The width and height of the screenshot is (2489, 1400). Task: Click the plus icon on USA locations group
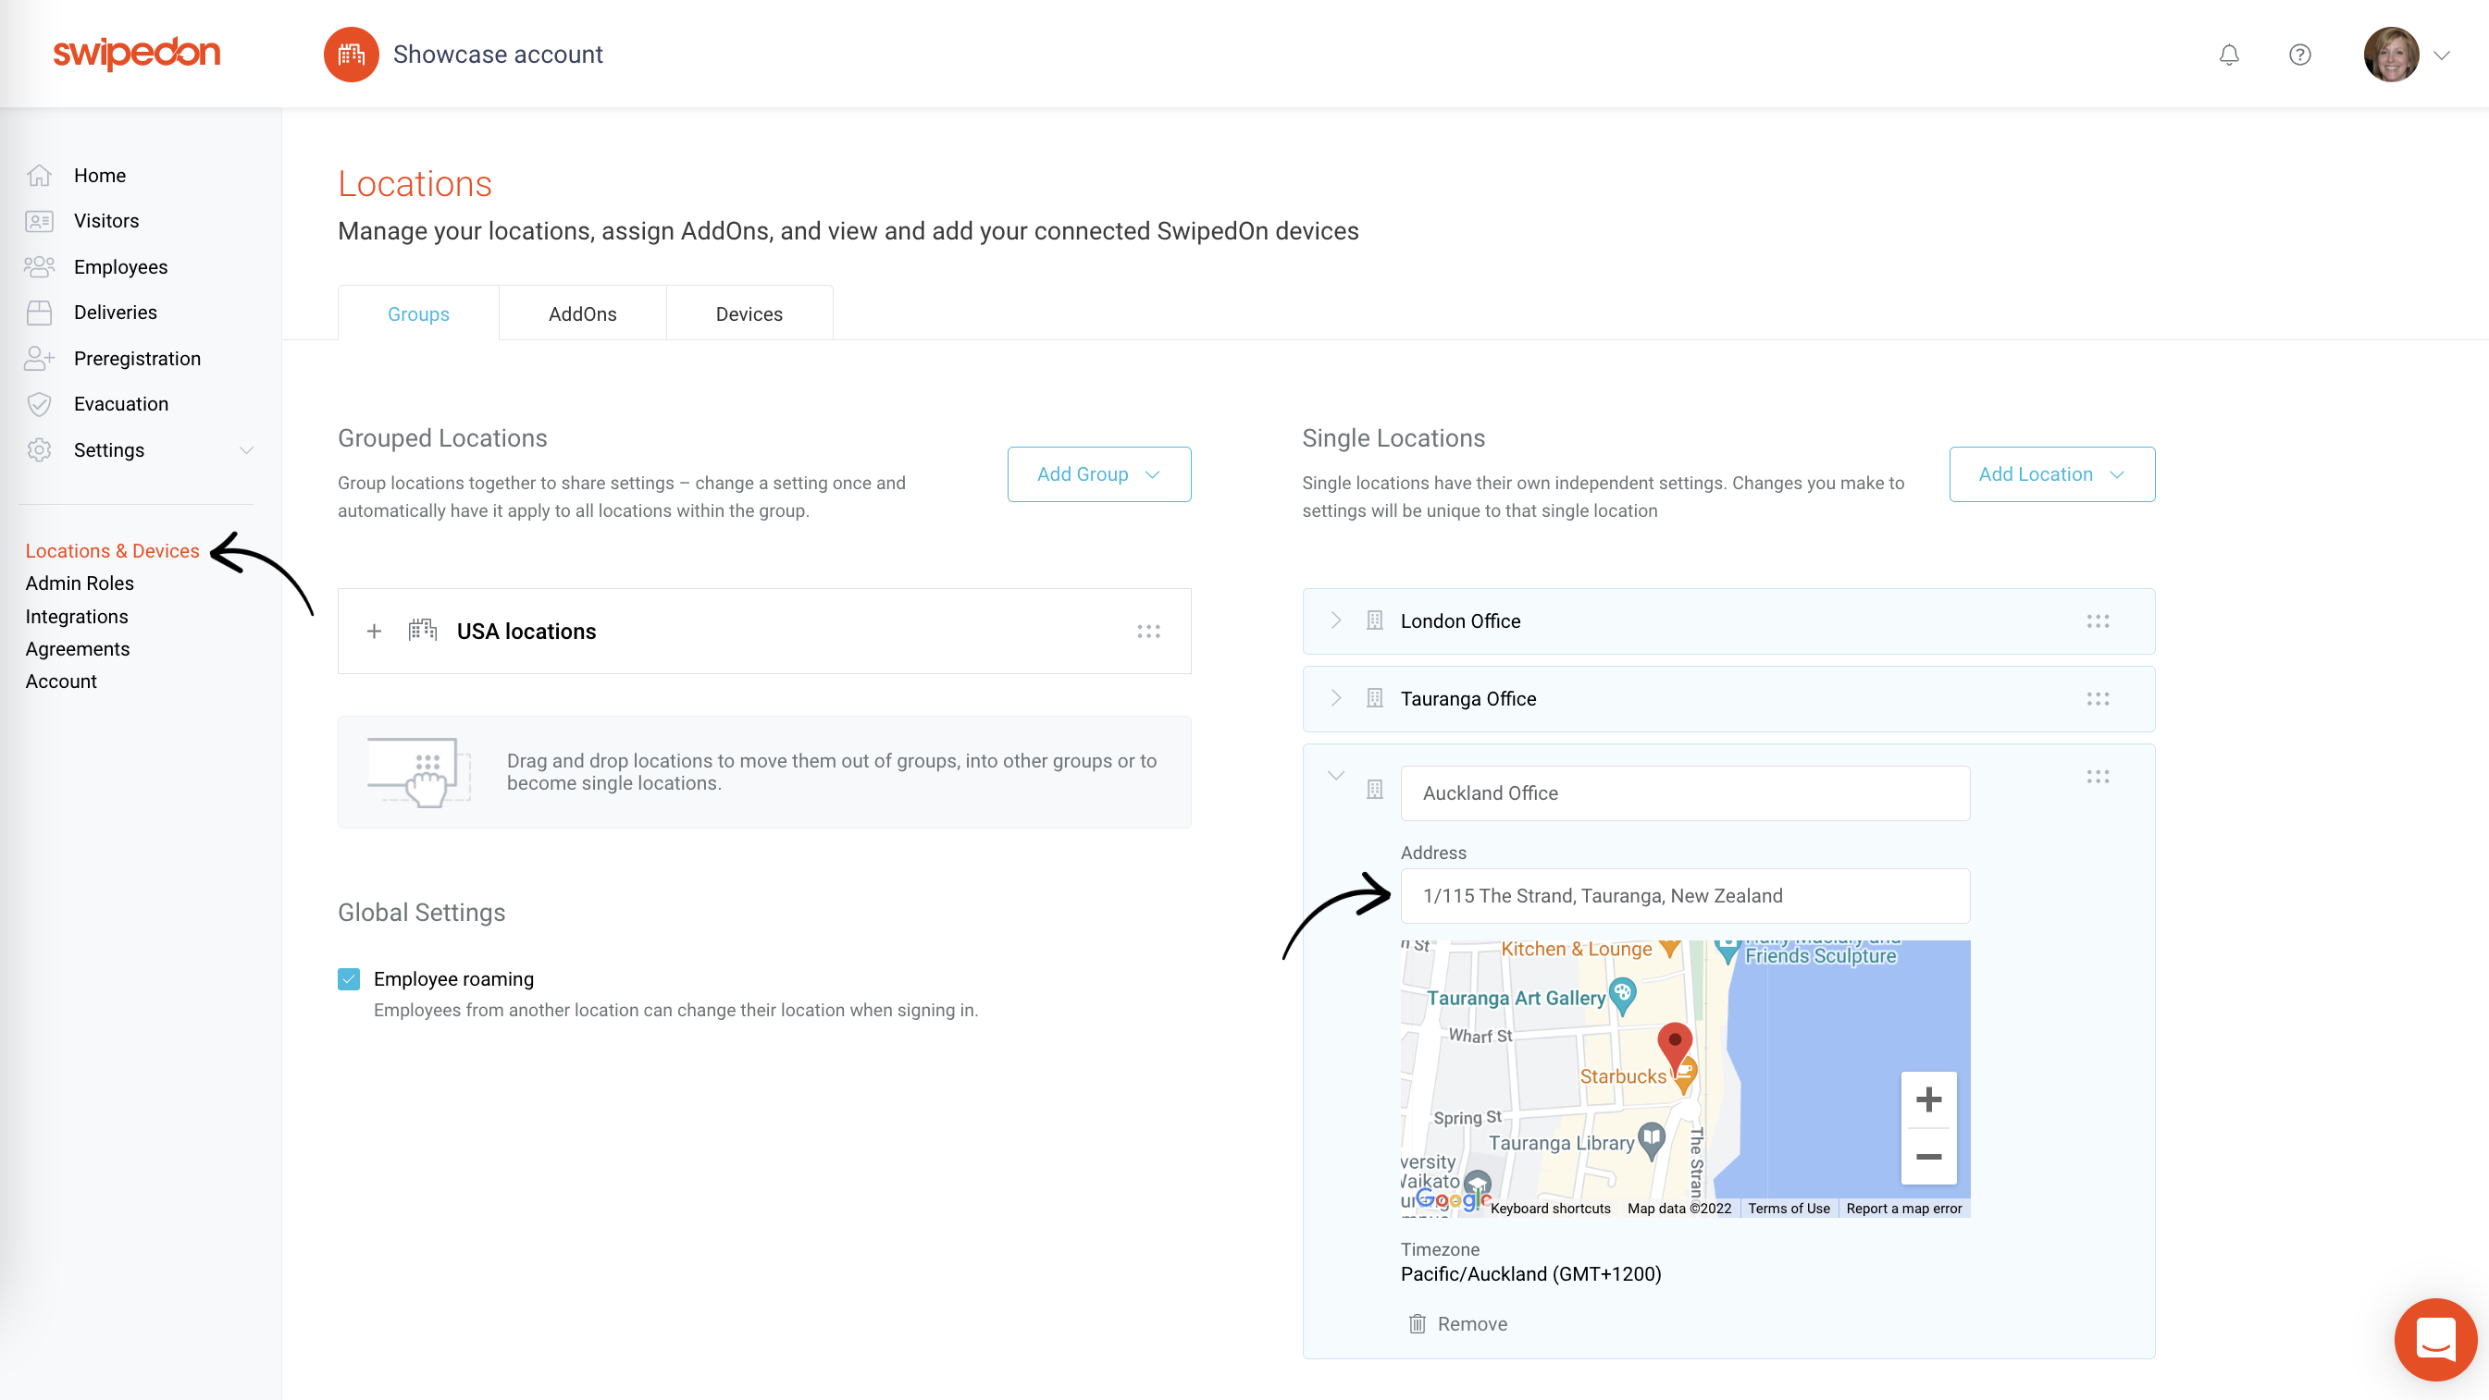click(x=374, y=631)
